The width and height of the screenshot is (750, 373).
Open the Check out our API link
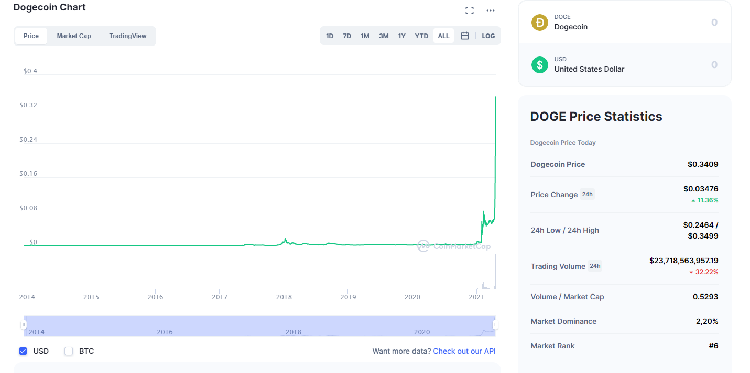[x=464, y=351]
